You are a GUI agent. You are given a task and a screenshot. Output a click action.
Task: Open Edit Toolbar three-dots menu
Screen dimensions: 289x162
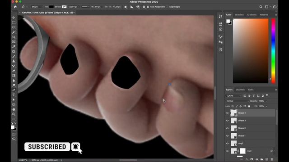14,119
